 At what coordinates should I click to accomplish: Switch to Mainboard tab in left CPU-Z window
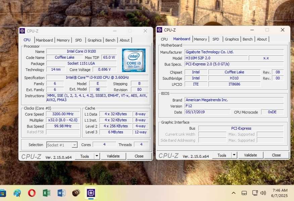pos(44,40)
